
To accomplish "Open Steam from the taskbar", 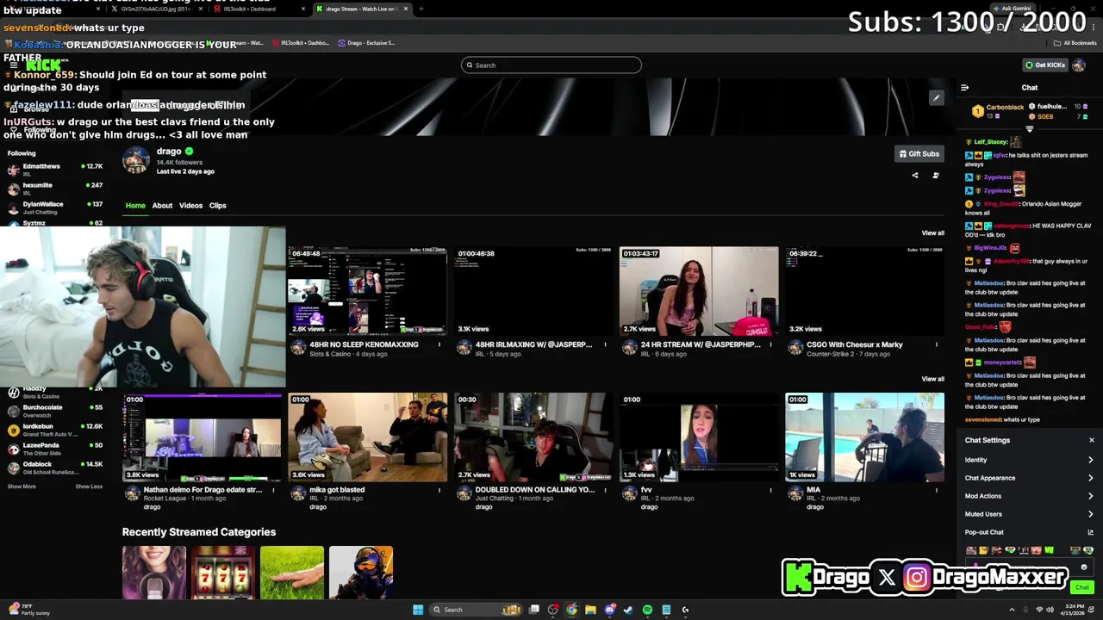I will [x=628, y=610].
